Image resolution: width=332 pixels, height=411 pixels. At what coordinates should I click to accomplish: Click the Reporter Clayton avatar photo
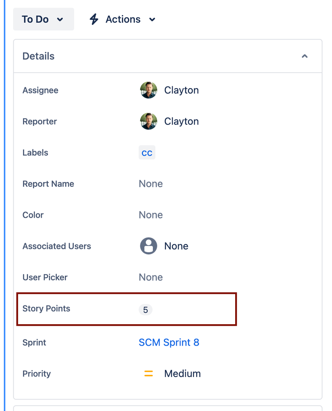click(x=149, y=121)
